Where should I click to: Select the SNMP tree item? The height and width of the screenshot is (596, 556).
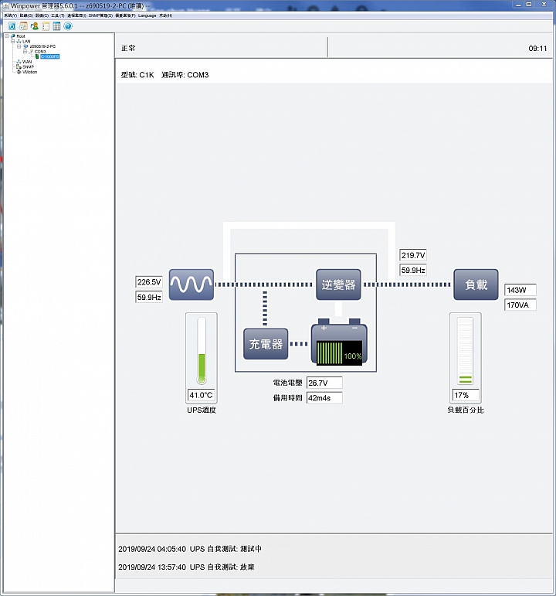[x=28, y=66]
